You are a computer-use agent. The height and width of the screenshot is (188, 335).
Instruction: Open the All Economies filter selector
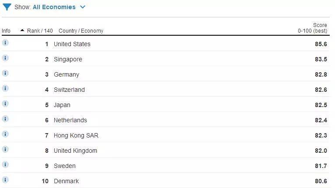pos(54,7)
